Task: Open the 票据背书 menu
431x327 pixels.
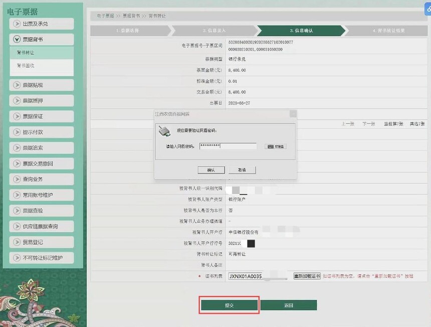Action: click(42, 39)
